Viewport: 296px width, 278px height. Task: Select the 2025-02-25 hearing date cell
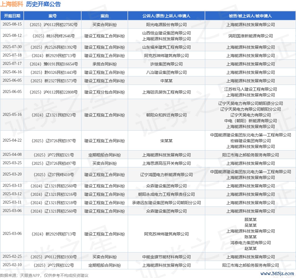(x=12, y=257)
